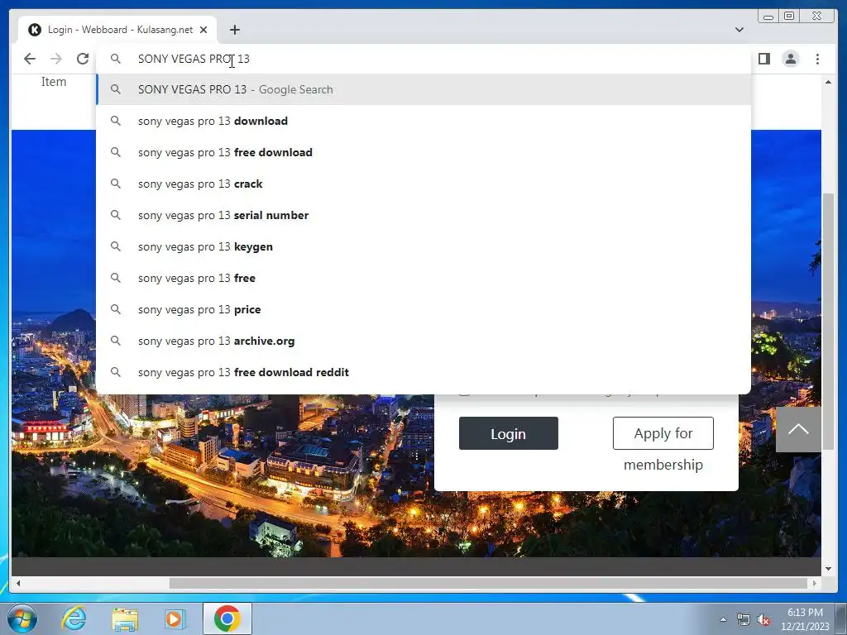This screenshot has height=635, width=847.
Task: Click the vertical scrollbar up arrow
Action: [x=828, y=82]
